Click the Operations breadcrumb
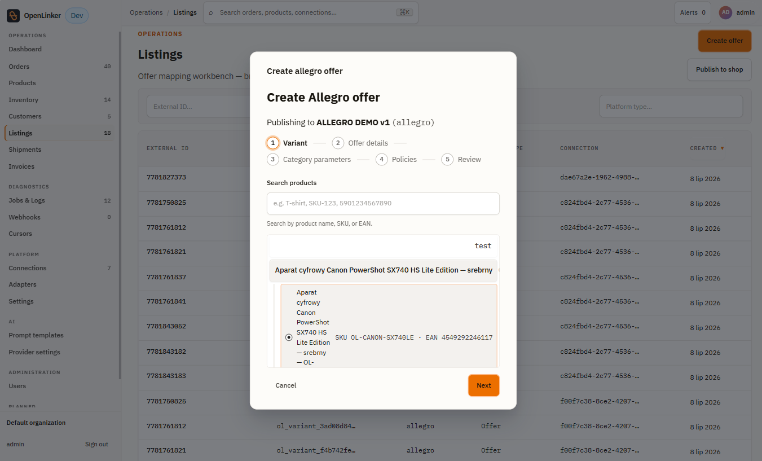The width and height of the screenshot is (762, 461). click(x=146, y=12)
